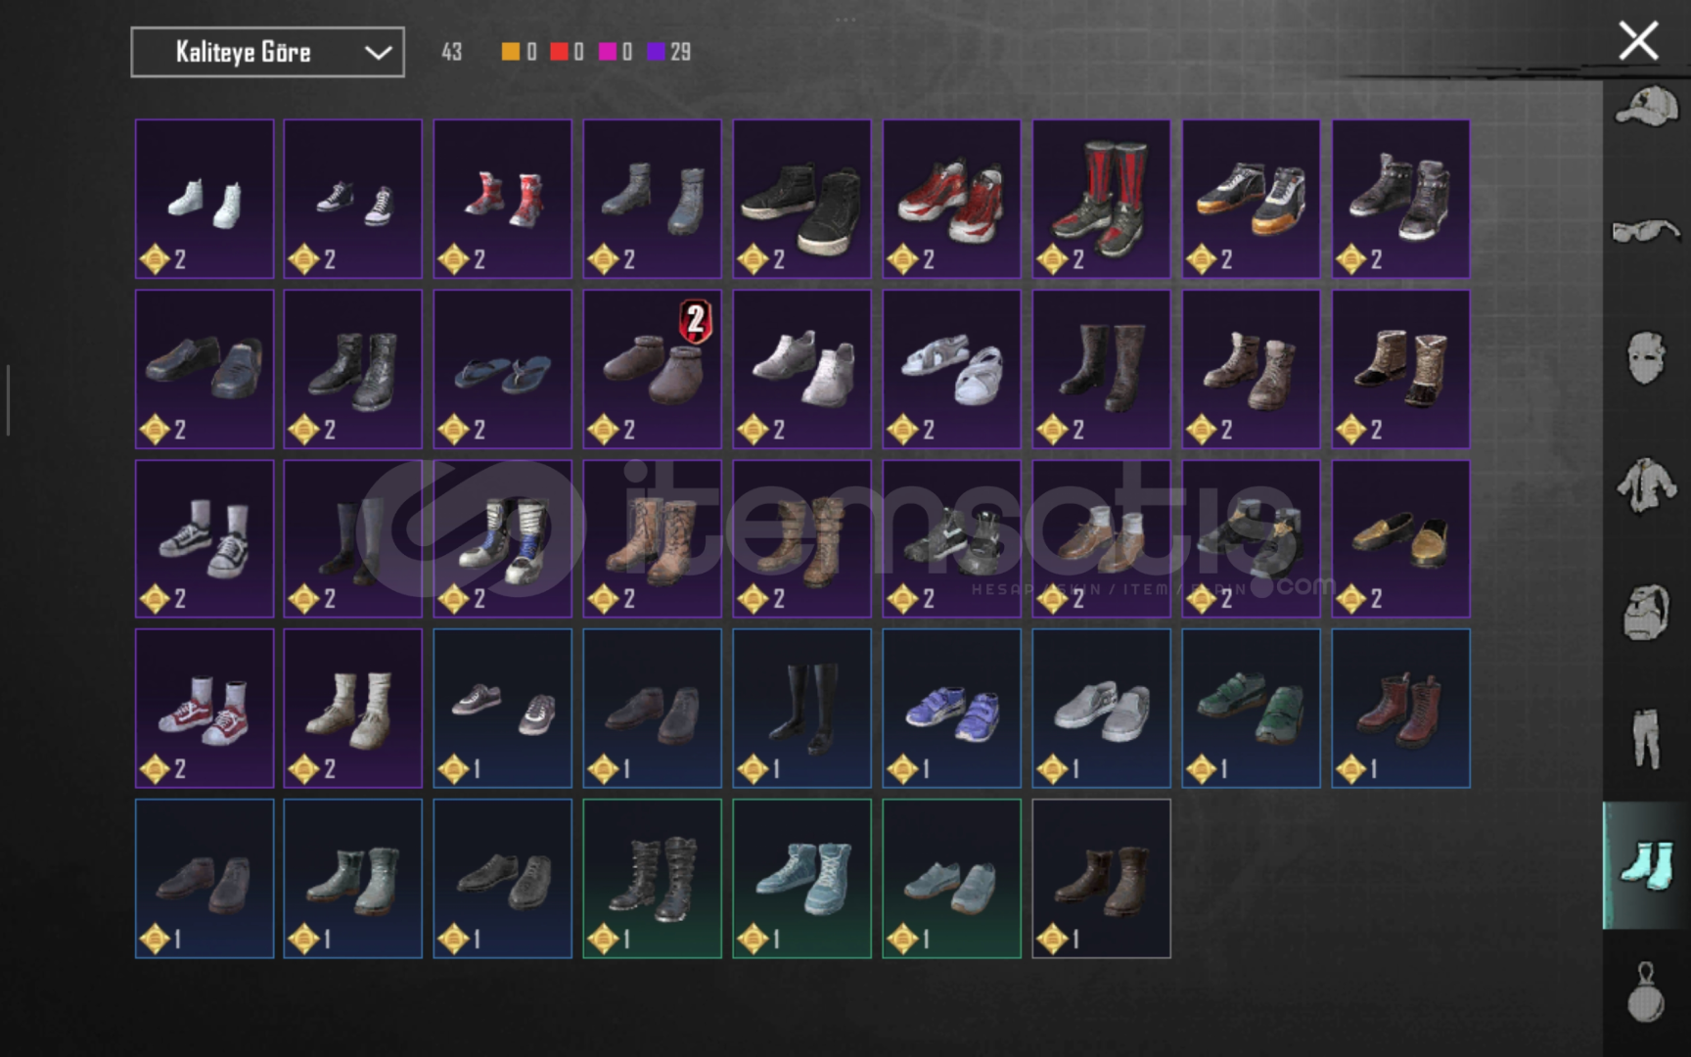Select the white high-top sneakers item
The width and height of the screenshot is (1691, 1057).
point(205,199)
